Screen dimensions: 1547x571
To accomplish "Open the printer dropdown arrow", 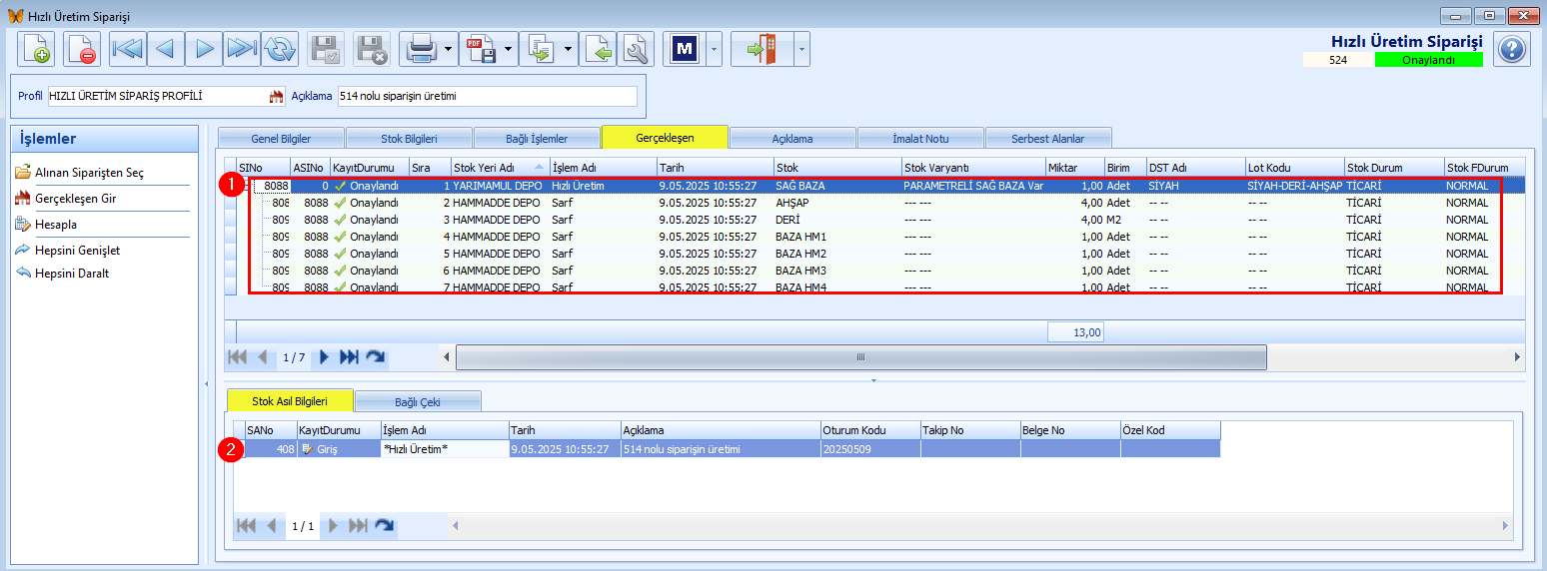I will (449, 49).
